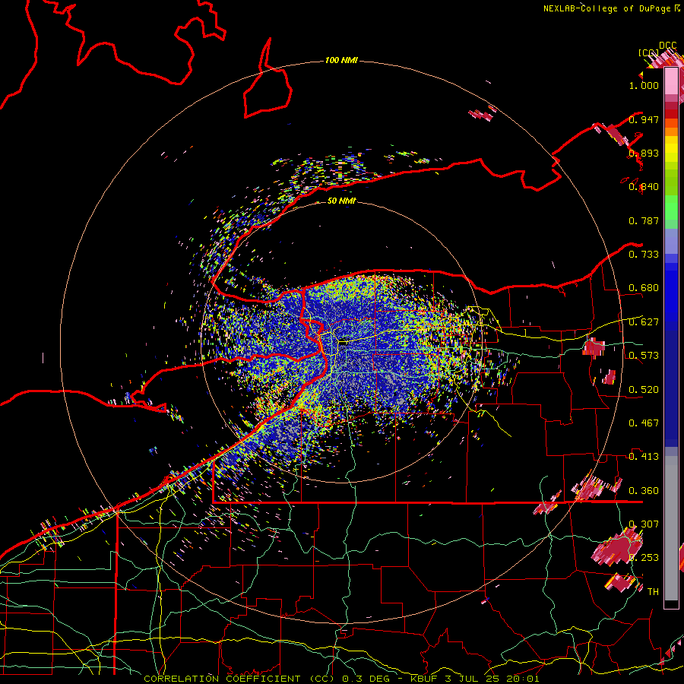Click the 0.787 scale value
The width and height of the screenshot is (684, 684).
tap(644, 220)
